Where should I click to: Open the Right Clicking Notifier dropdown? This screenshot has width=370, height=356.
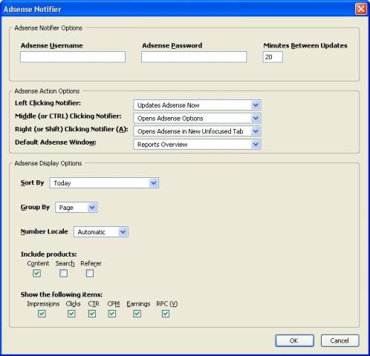point(197,131)
